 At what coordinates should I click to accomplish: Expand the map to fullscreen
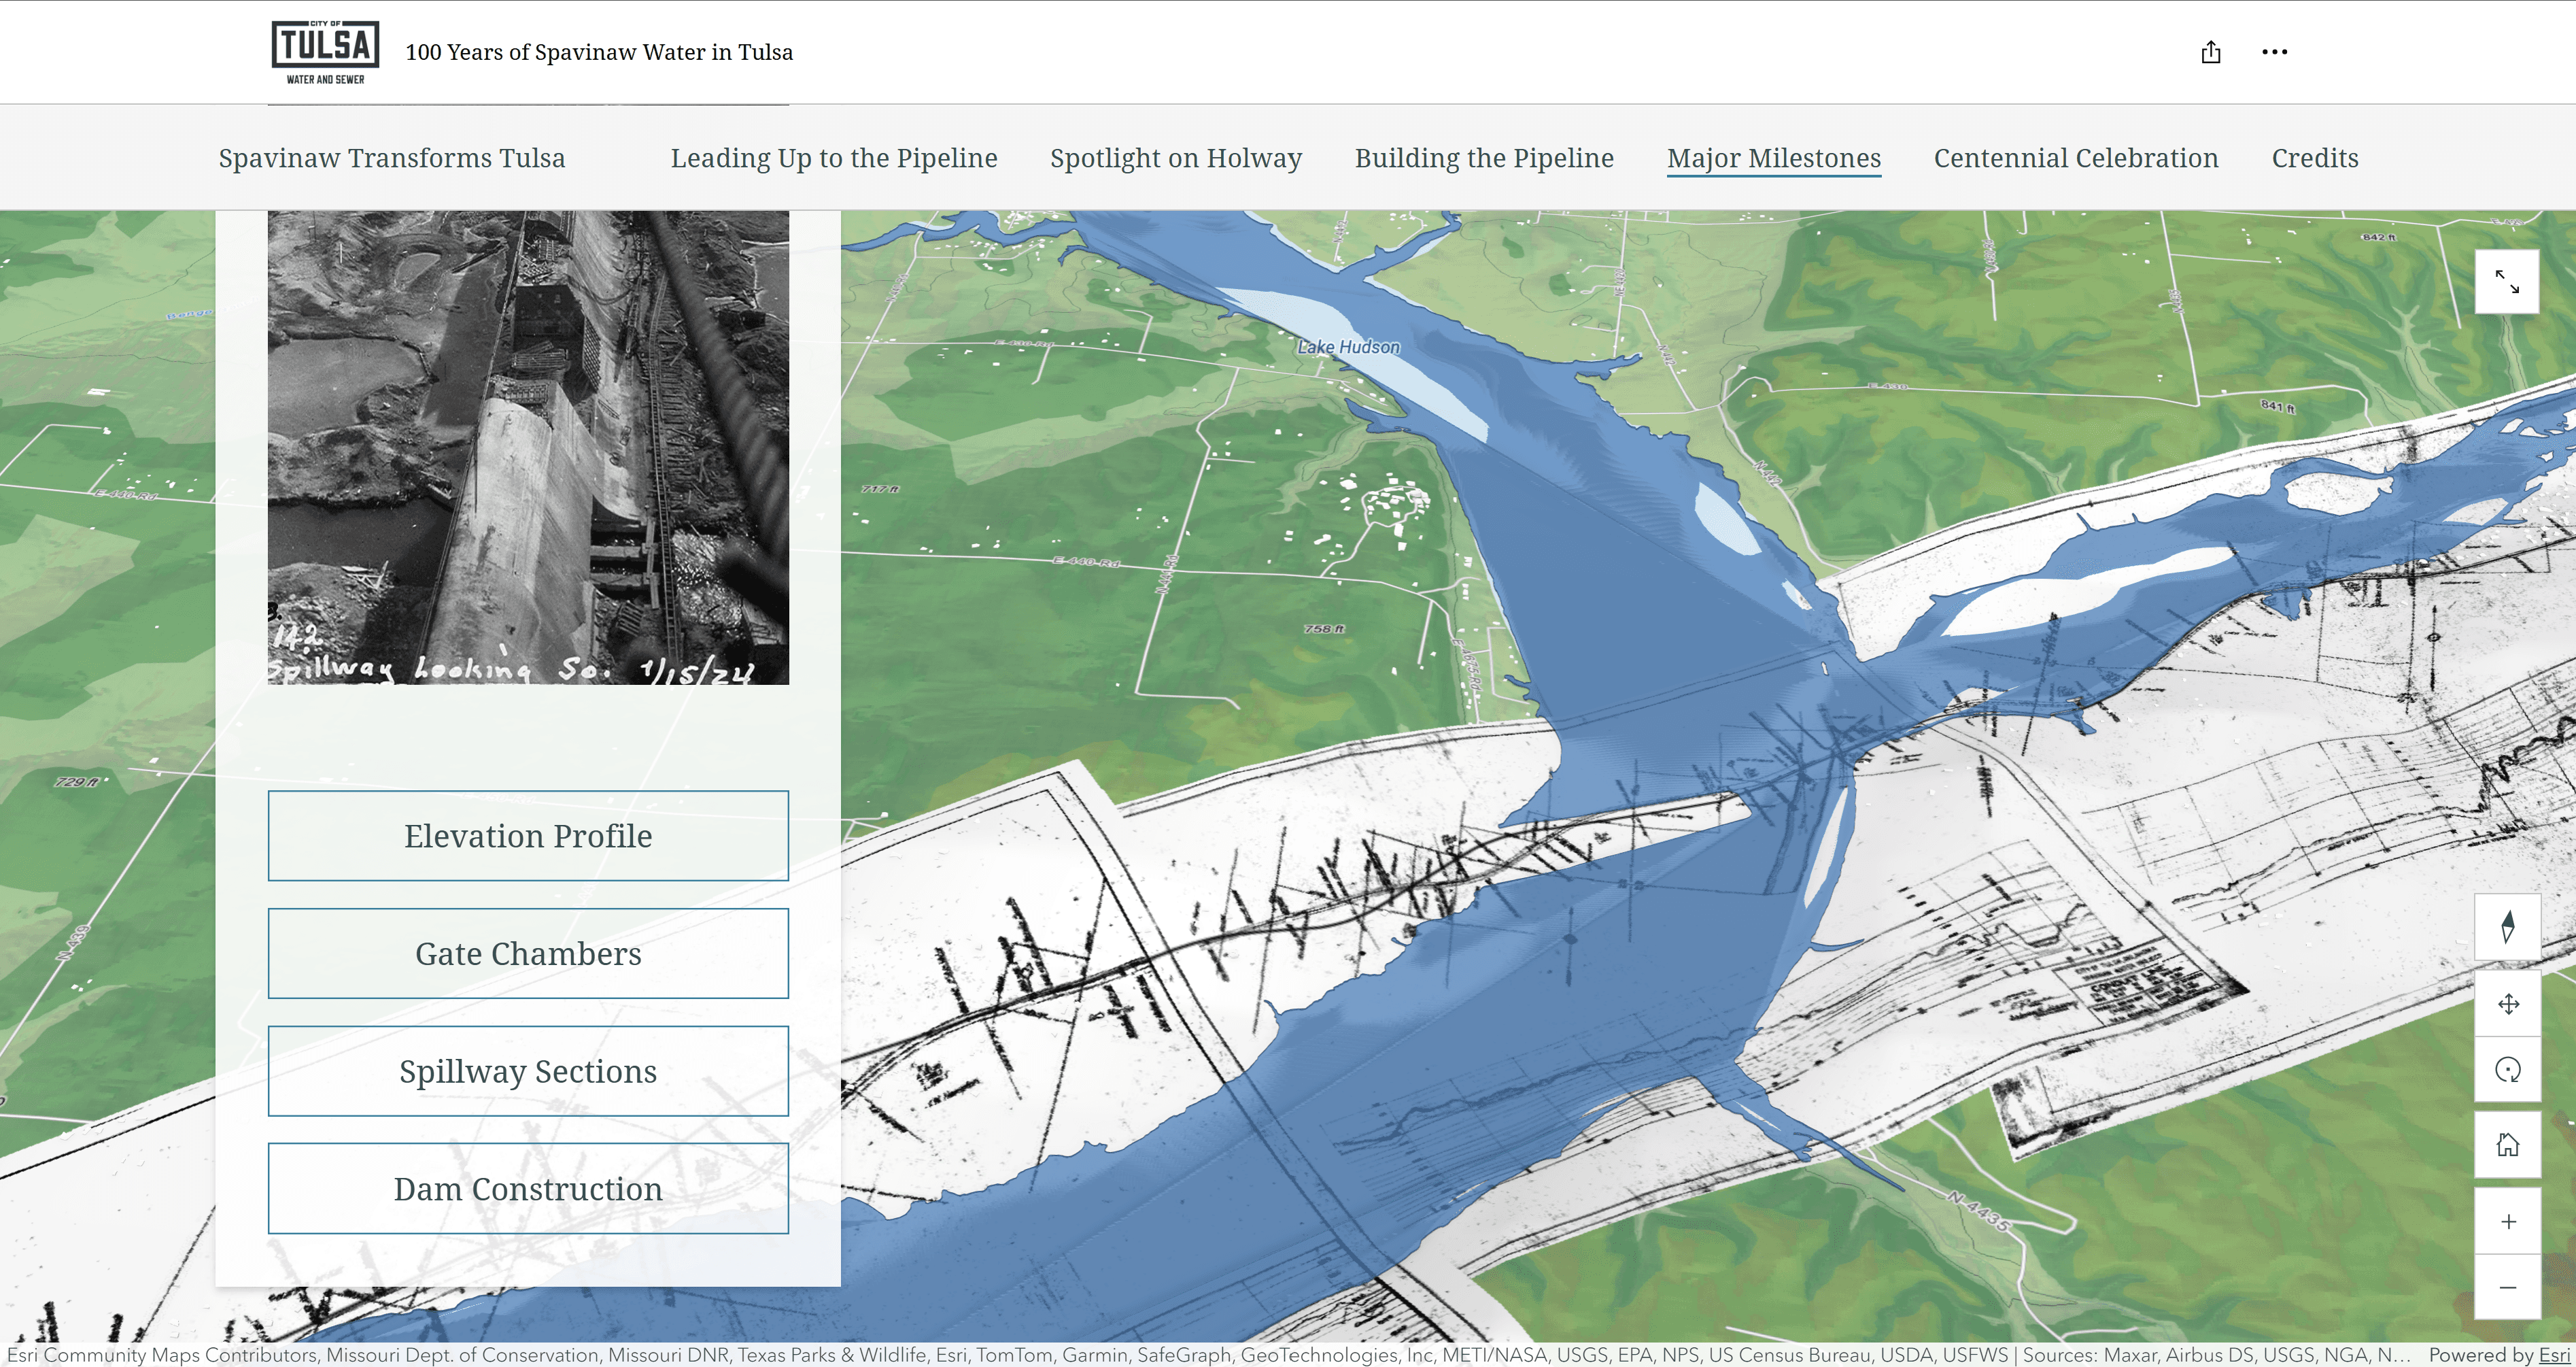pyautogui.click(x=2506, y=282)
